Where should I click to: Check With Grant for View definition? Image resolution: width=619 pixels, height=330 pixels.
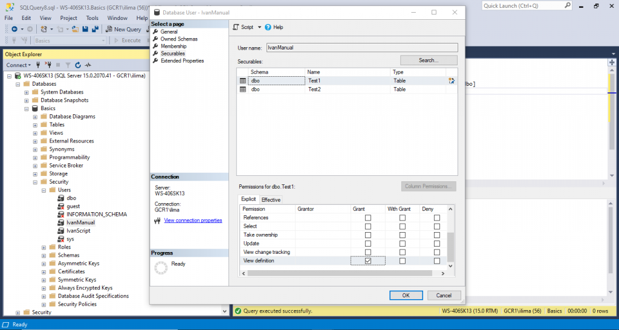tap(402, 260)
